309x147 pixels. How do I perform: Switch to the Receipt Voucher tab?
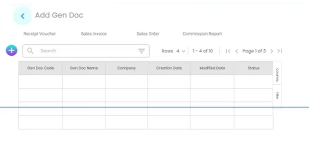pyautogui.click(x=39, y=34)
